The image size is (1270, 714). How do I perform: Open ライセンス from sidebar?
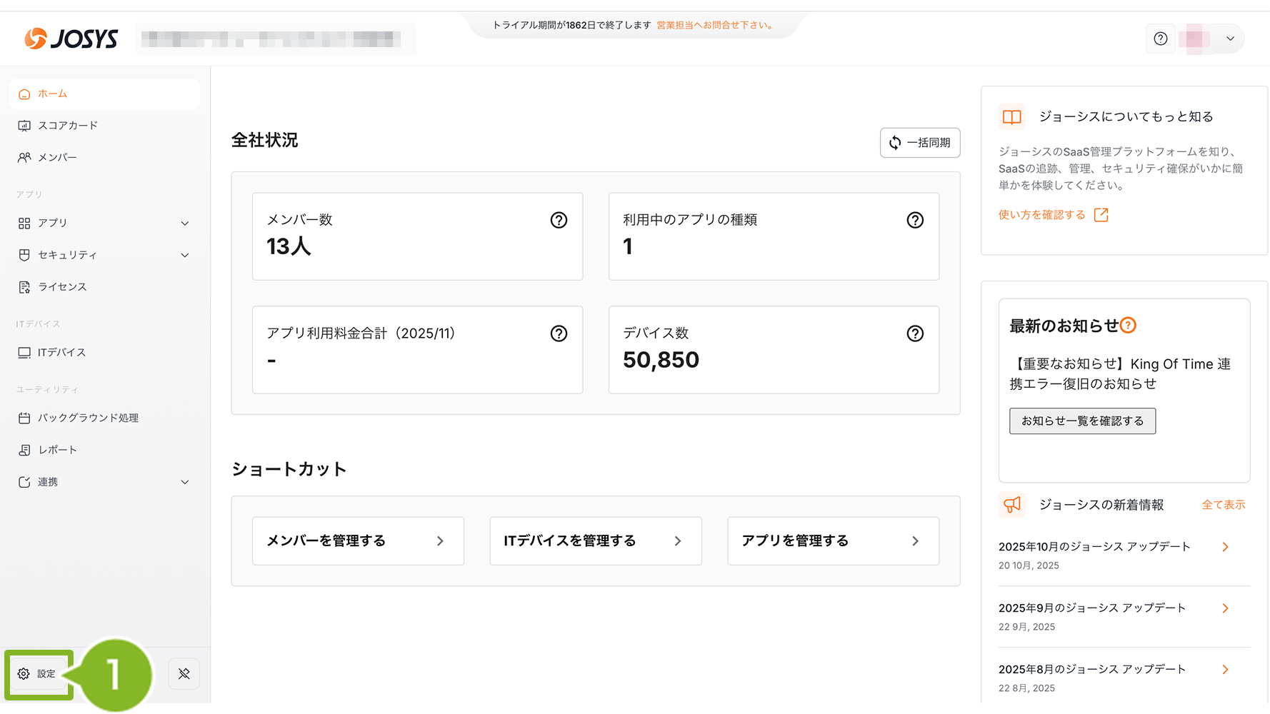61,287
